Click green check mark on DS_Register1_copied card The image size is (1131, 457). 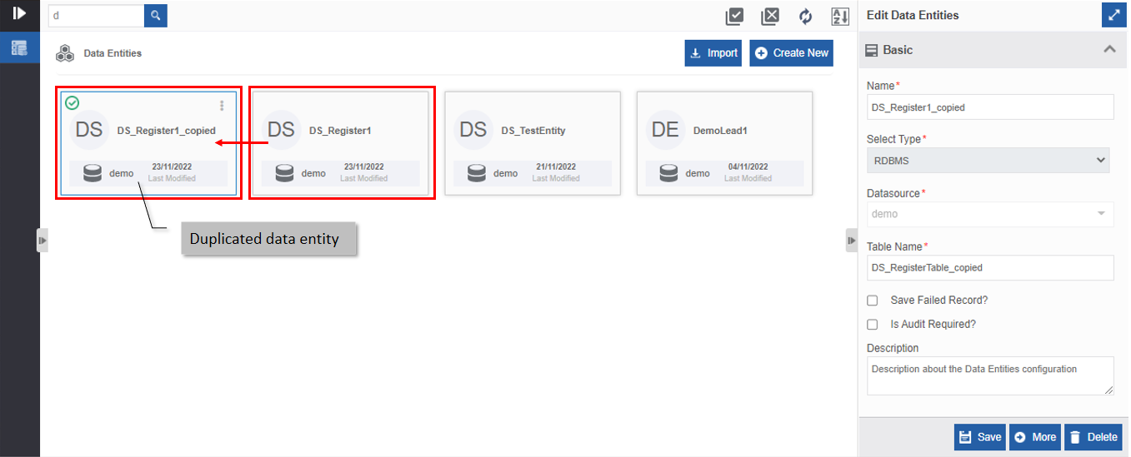coord(73,102)
